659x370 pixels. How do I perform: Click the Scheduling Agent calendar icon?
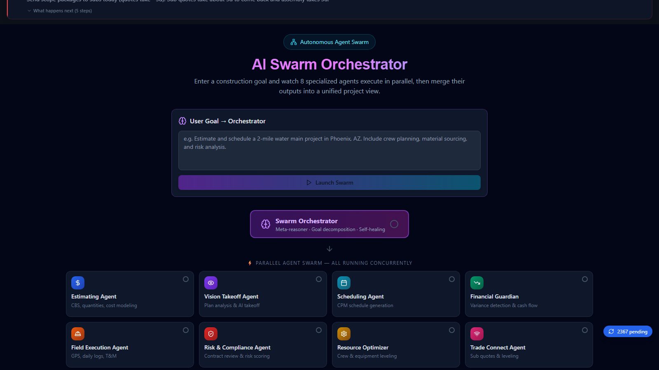[x=344, y=283]
